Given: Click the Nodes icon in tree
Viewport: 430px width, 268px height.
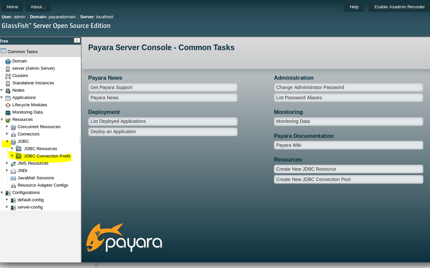Looking at the screenshot, I should click(8, 91).
